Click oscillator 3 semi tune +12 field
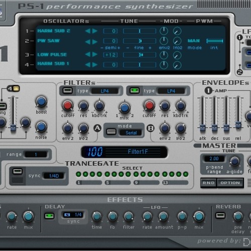 110,55
